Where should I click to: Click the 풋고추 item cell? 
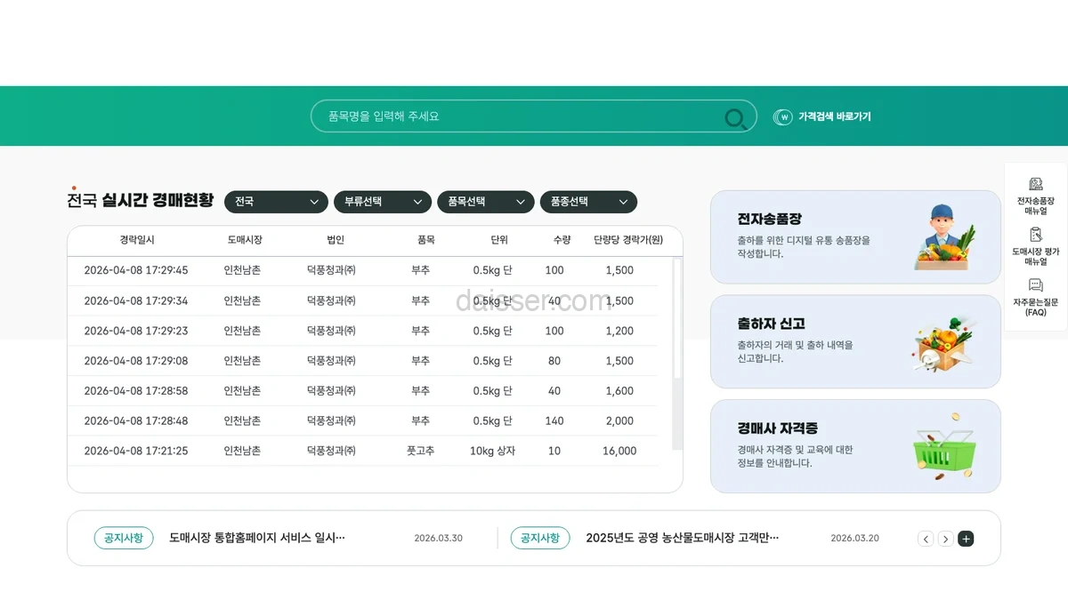[420, 451]
